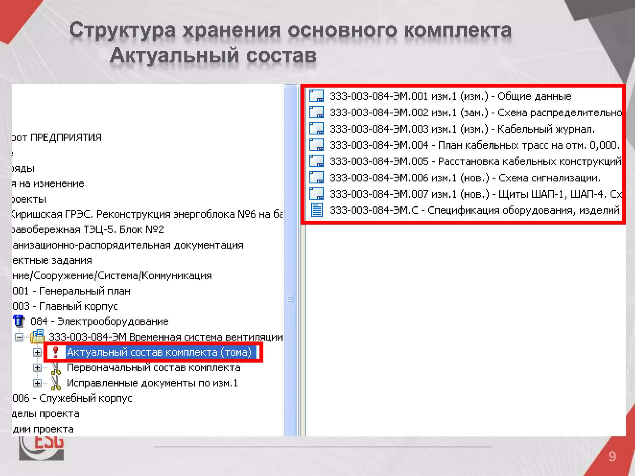Open 333-003-084-ЭМ.007 изм.1 Щиты ШАП-1, ШАП-4
The width and height of the screenshot is (635, 476).
coord(476,194)
